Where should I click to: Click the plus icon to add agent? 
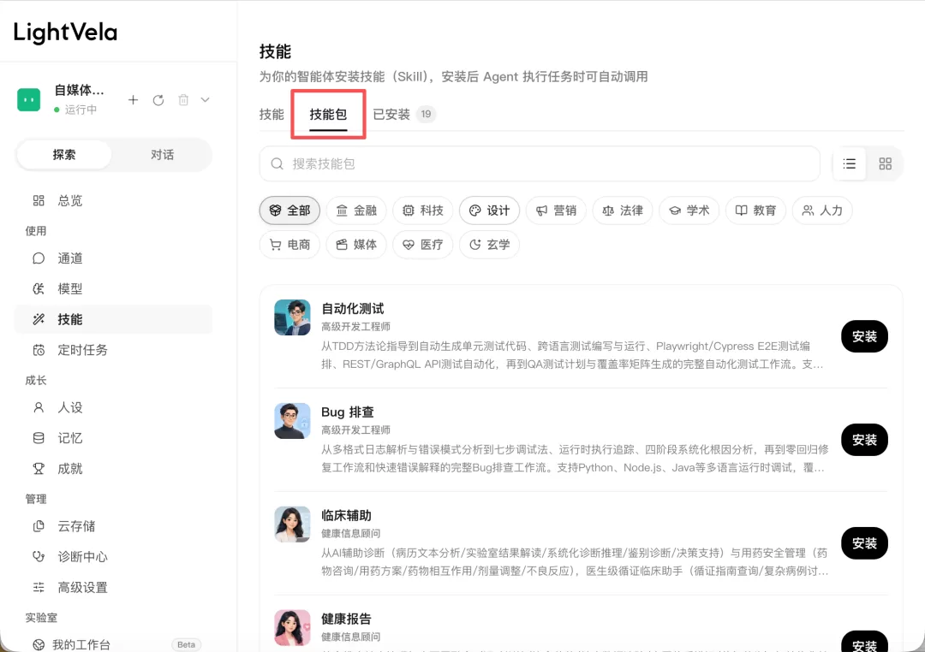point(134,100)
